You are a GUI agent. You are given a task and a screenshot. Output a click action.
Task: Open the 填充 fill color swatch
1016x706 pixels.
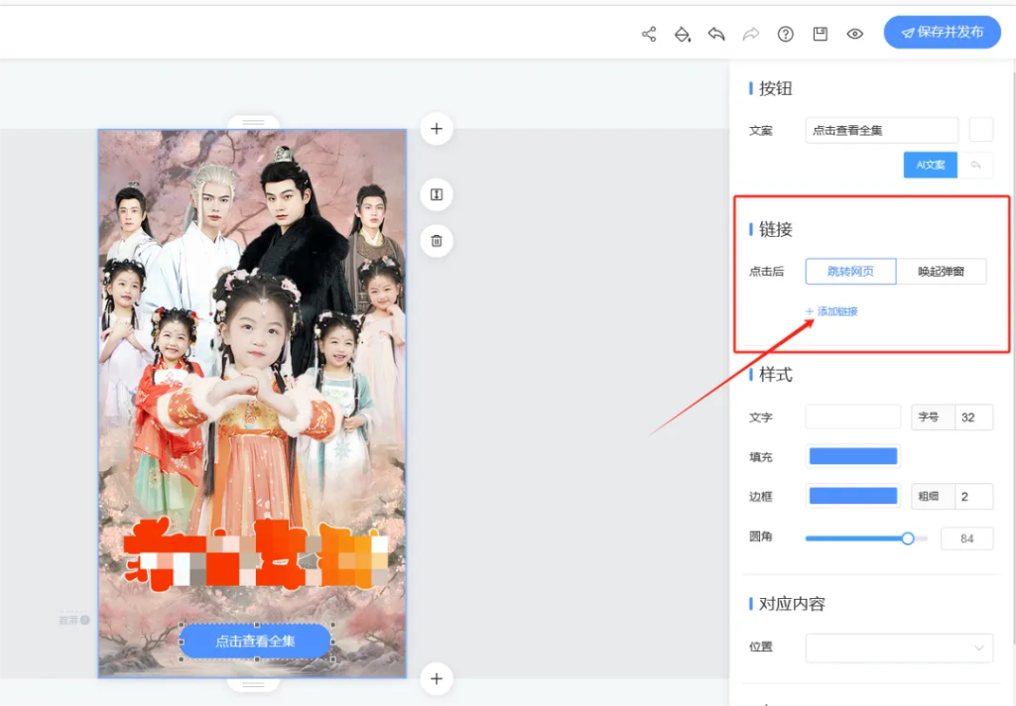852,457
